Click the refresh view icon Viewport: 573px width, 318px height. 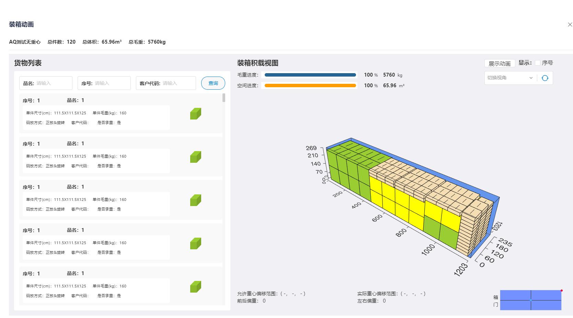click(545, 78)
